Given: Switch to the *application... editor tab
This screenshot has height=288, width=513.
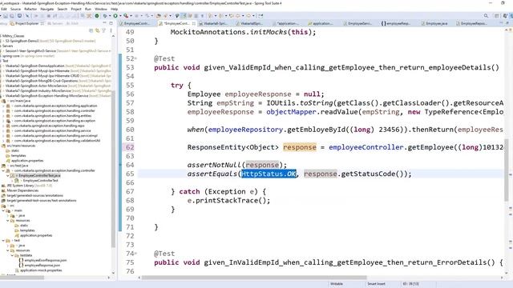Looking at the screenshot, I should click(288, 23).
